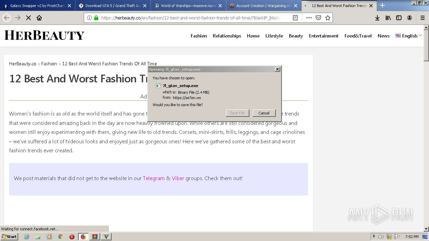Open Home category in site navigation
429x241 pixels.
[x=253, y=36]
